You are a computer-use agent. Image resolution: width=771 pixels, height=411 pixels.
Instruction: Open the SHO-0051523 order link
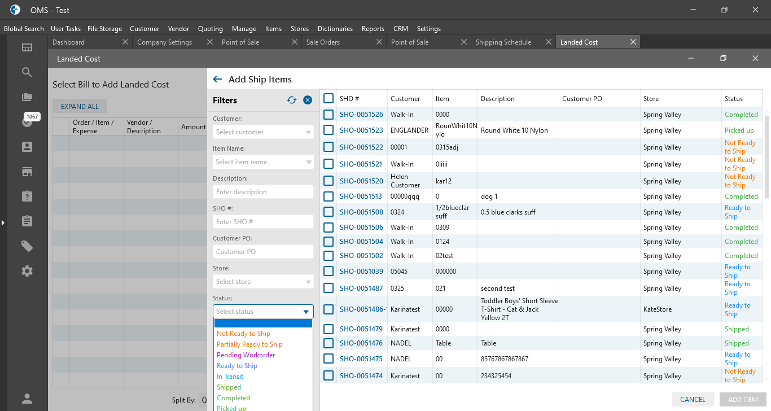(x=361, y=130)
